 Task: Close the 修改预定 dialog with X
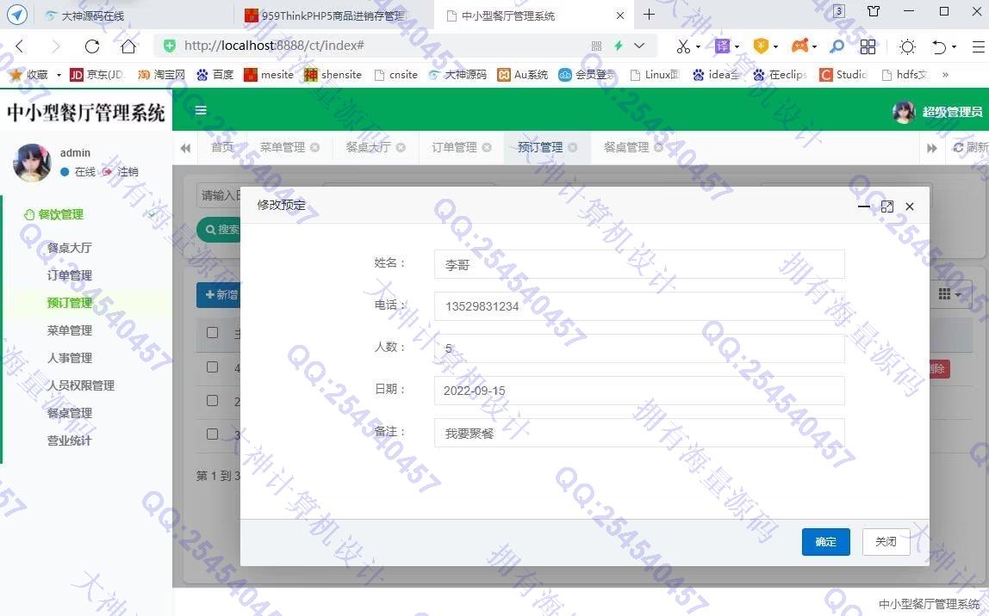point(910,206)
